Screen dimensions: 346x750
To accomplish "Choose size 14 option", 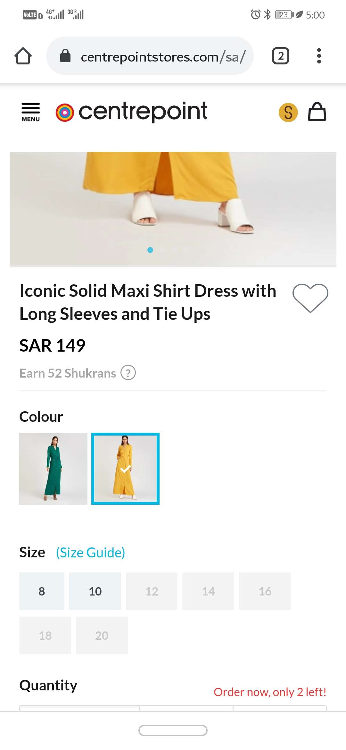I will coord(208,591).
